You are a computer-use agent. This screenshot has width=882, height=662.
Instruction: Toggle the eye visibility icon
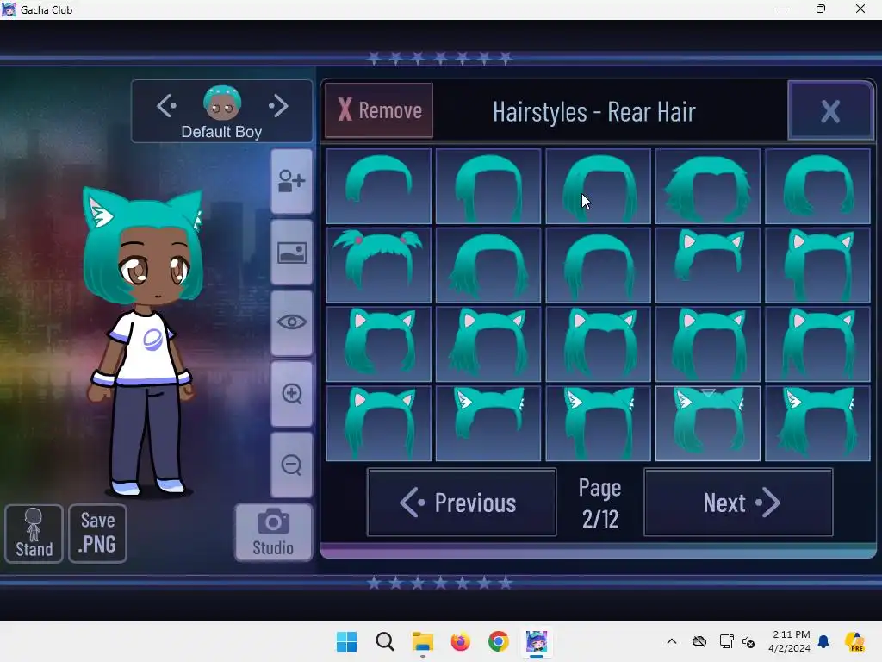pos(291,322)
